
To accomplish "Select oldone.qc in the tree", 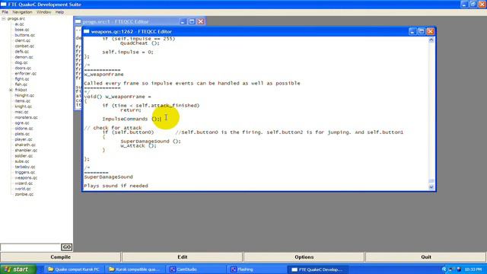I will (x=24, y=129).
